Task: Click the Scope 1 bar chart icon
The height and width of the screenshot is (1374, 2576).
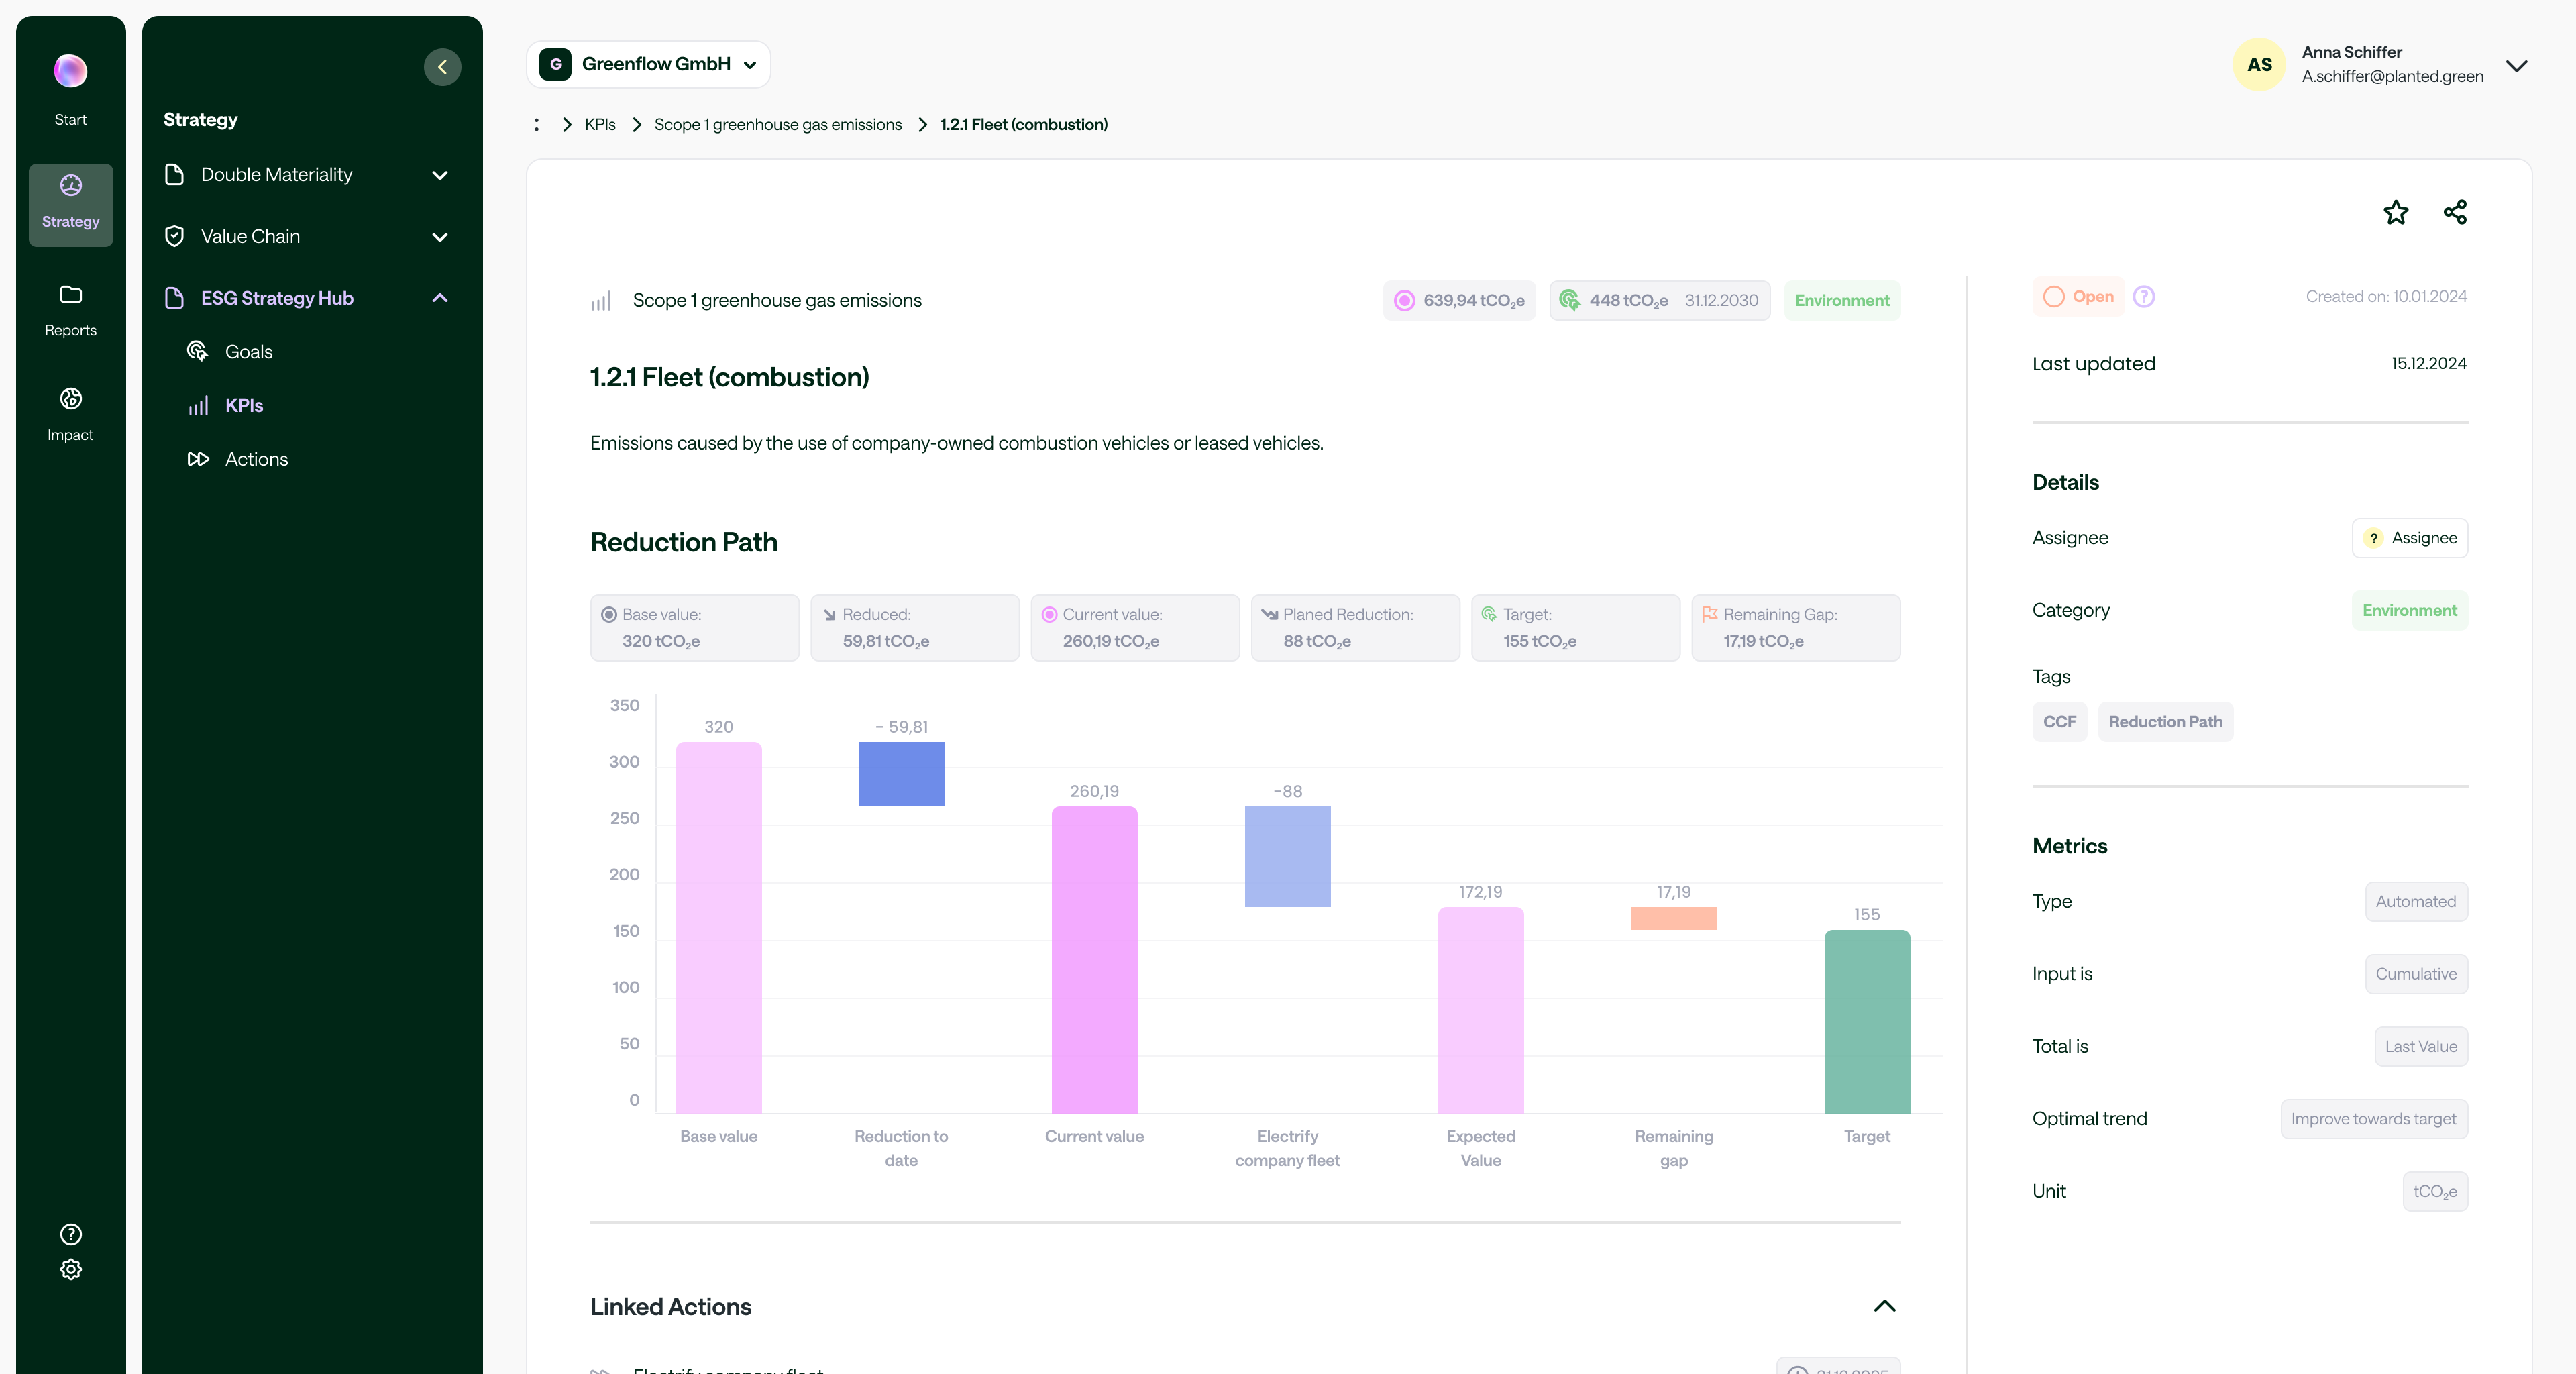Action: 601,301
